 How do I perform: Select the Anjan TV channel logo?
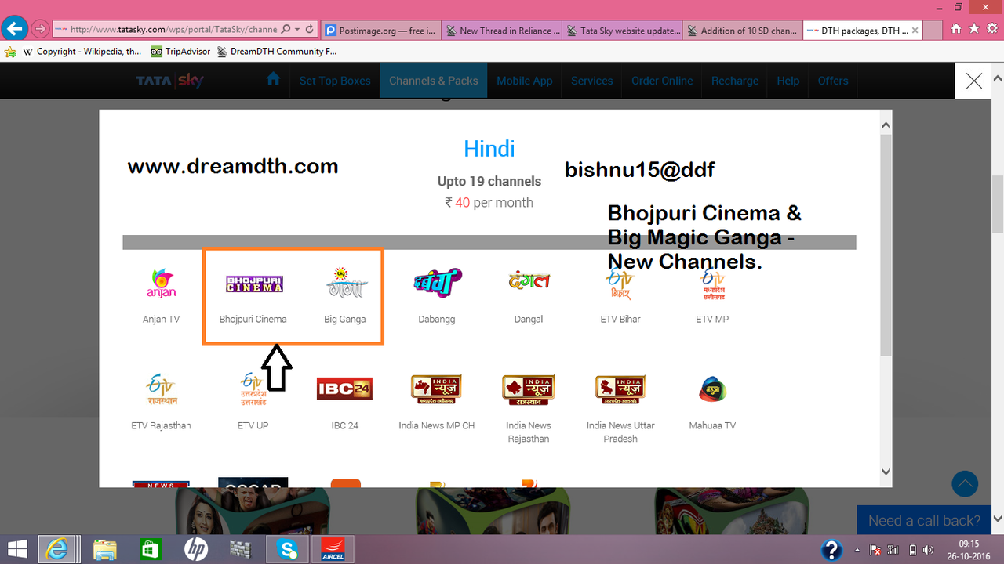162,283
